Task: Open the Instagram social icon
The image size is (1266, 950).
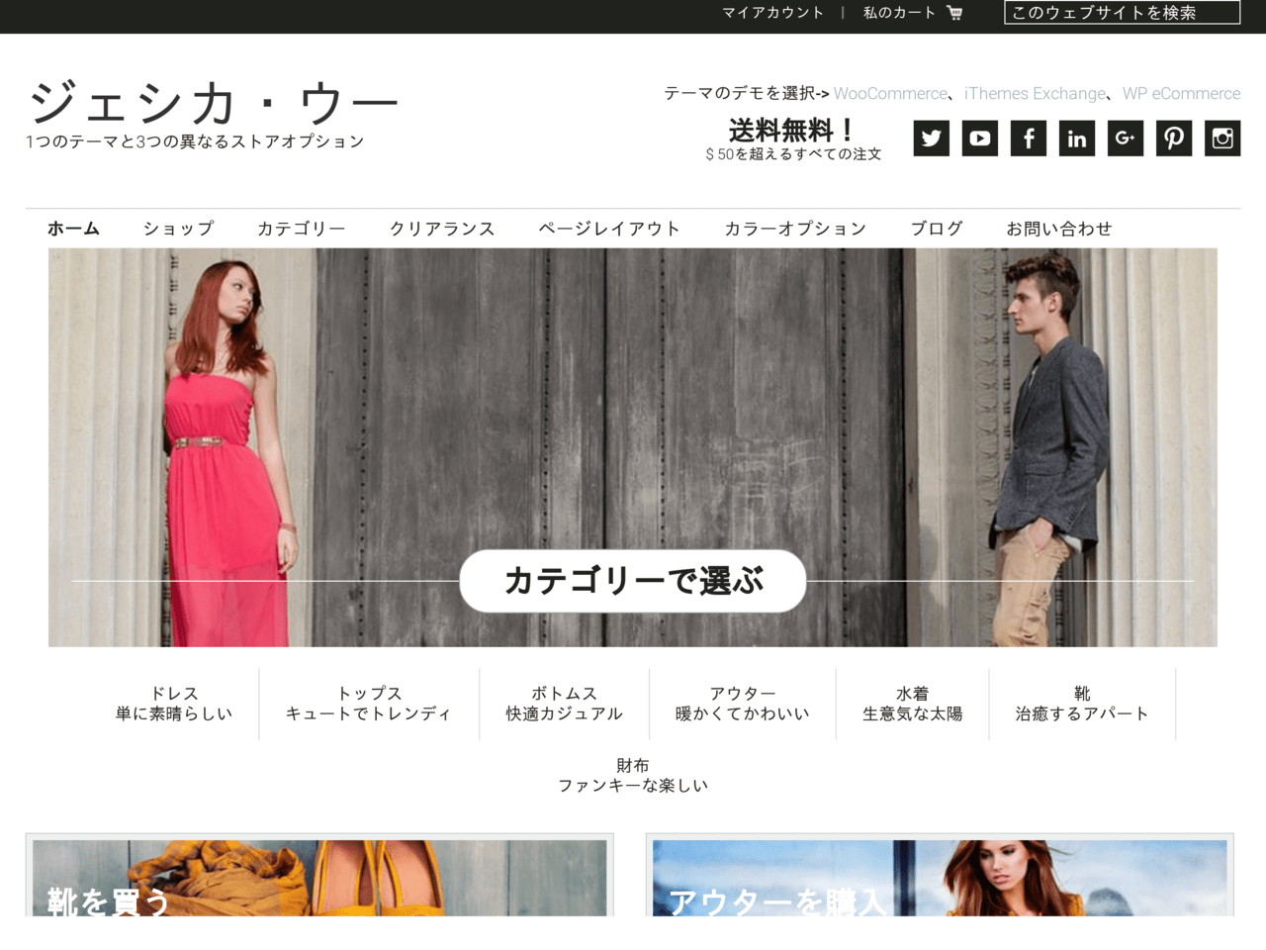Action: pyautogui.click(x=1221, y=138)
